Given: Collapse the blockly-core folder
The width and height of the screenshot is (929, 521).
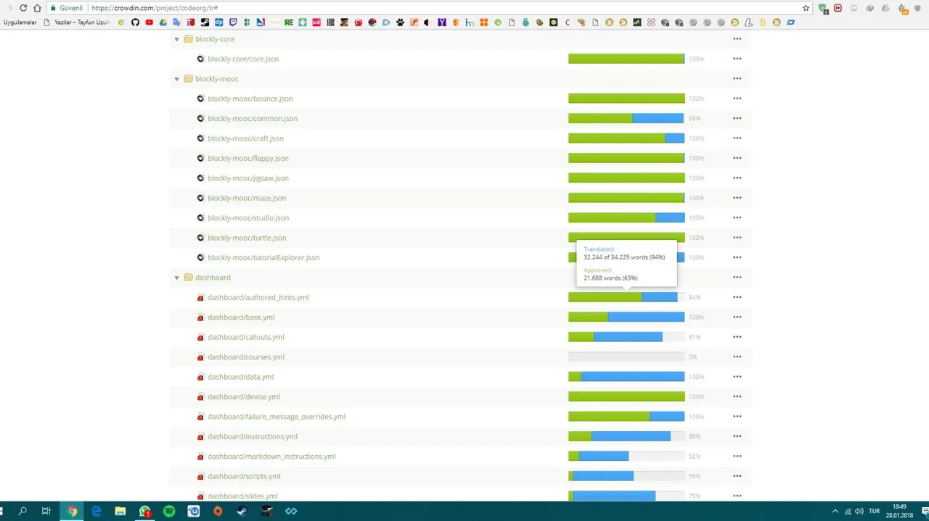Looking at the screenshot, I should [x=176, y=39].
